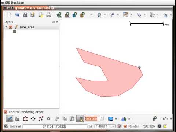The width and height of the screenshot is (176, 132).
Task: Expand overflow chevron after Measure tool
Action: click(131, 15)
